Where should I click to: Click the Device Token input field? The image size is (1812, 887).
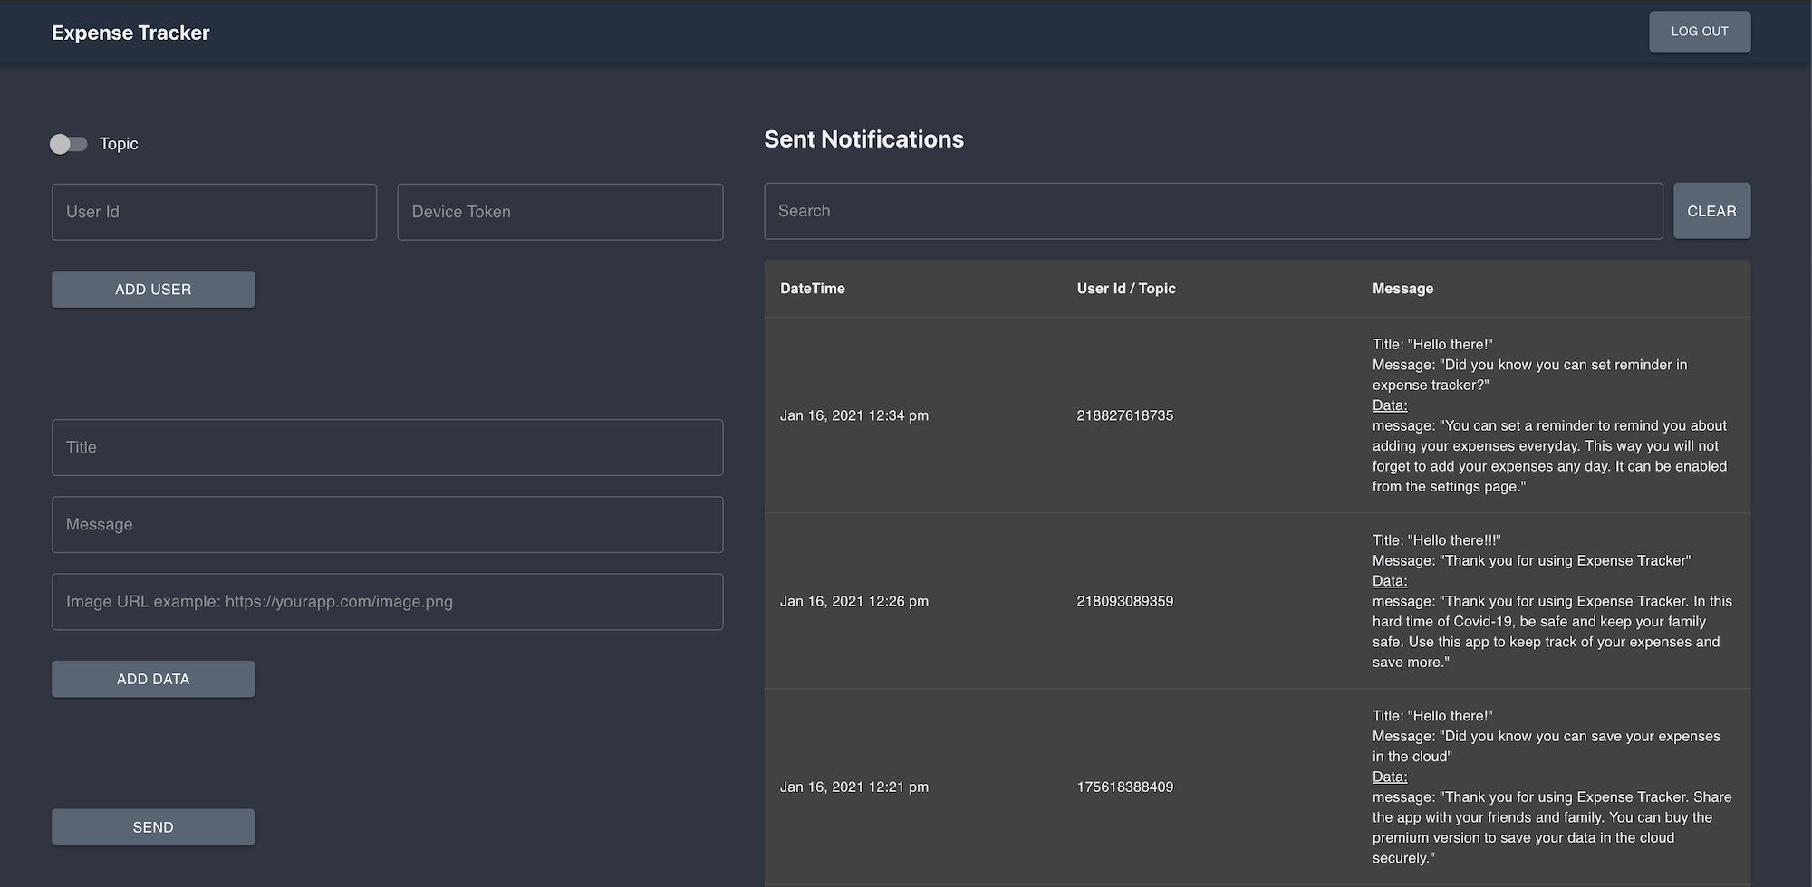pyautogui.click(x=560, y=211)
